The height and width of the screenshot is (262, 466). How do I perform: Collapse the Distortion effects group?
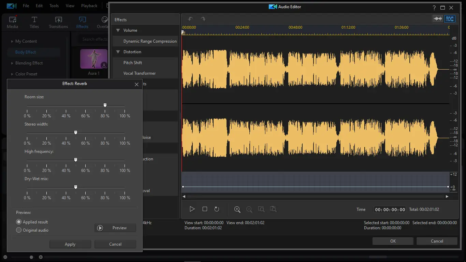coord(118,52)
